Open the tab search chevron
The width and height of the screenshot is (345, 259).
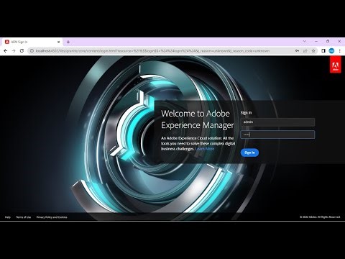coord(305,41)
